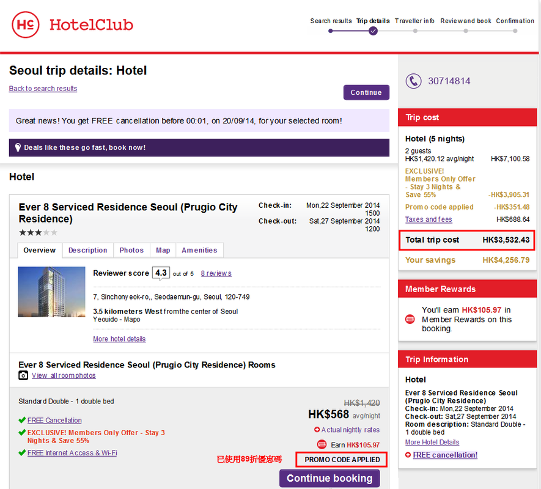Screen dimensions: 541x489
Task: Click the plus icon beside FREE cancellation!
Action: (408, 455)
